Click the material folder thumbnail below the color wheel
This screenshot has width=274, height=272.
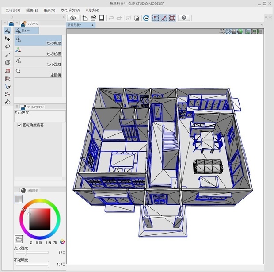point(19,239)
